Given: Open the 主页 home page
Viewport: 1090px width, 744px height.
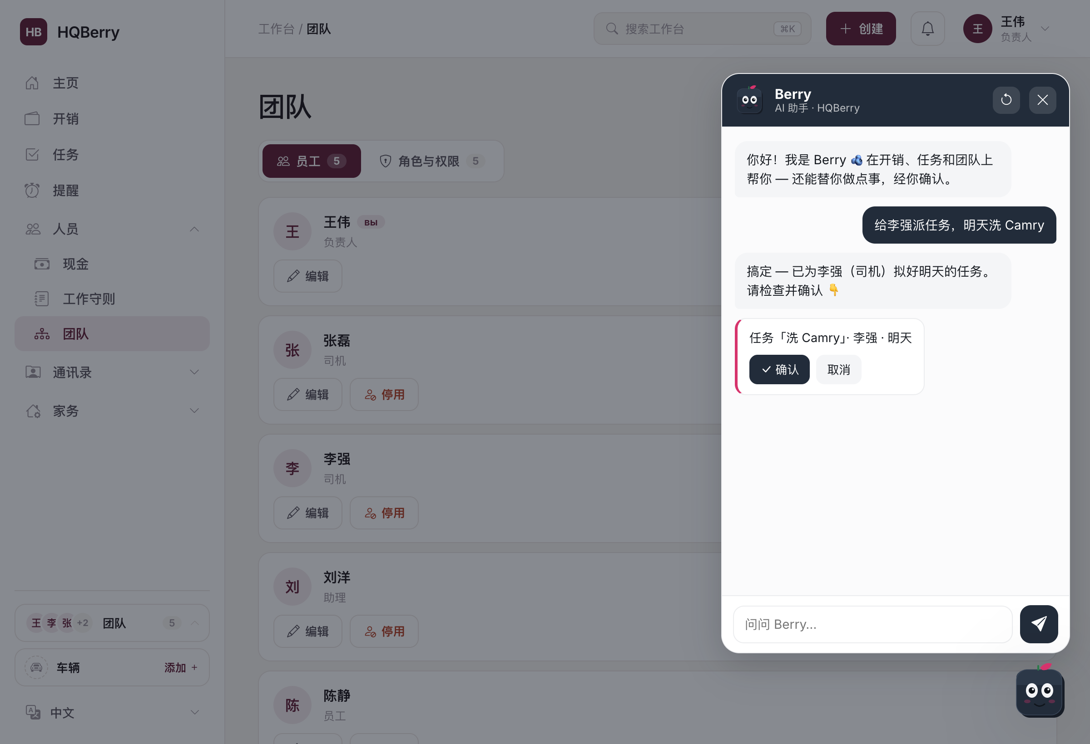Looking at the screenshot, I should pyautogui.click(x=112, y=83).
